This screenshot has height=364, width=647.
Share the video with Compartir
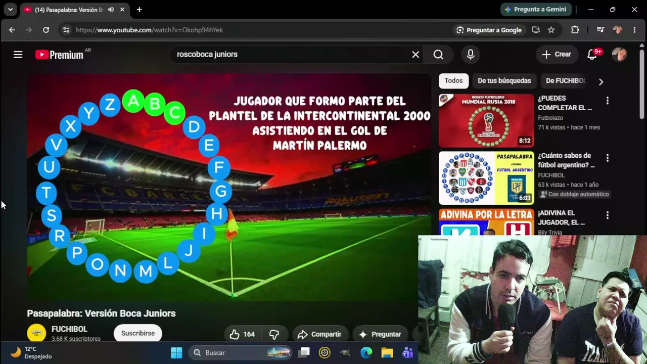319,334
